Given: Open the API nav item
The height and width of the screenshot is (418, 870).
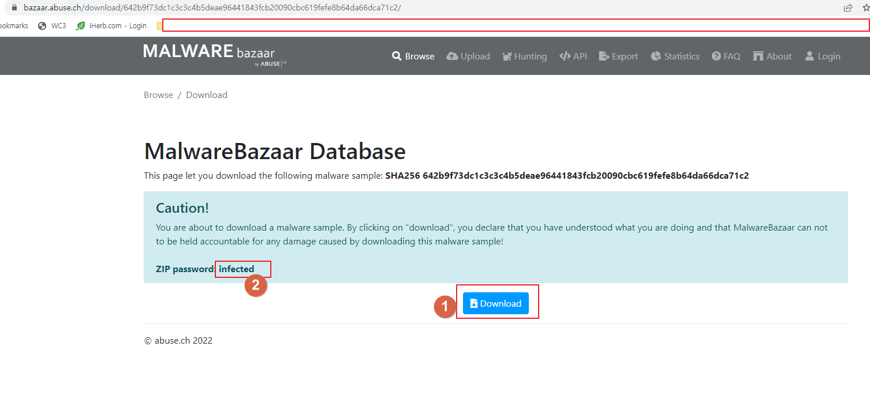Looking at the screenshot, I should coord(573,56).
